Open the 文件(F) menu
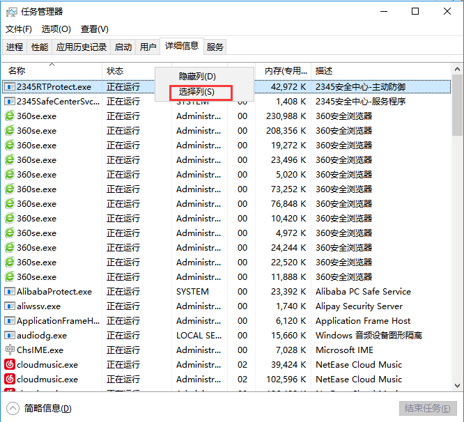The width and height of the screenshot is (464, 422). coord(19,29)
